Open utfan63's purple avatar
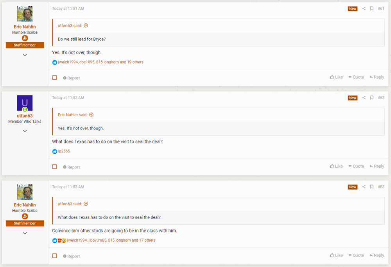This screenshot has height=267, width=391. (x=25, y=103)
